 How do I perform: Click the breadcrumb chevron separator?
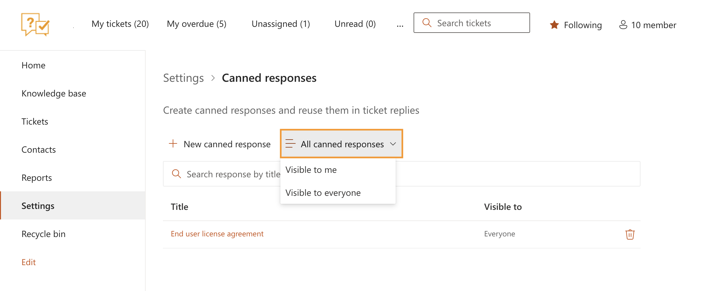pos(213,78)
